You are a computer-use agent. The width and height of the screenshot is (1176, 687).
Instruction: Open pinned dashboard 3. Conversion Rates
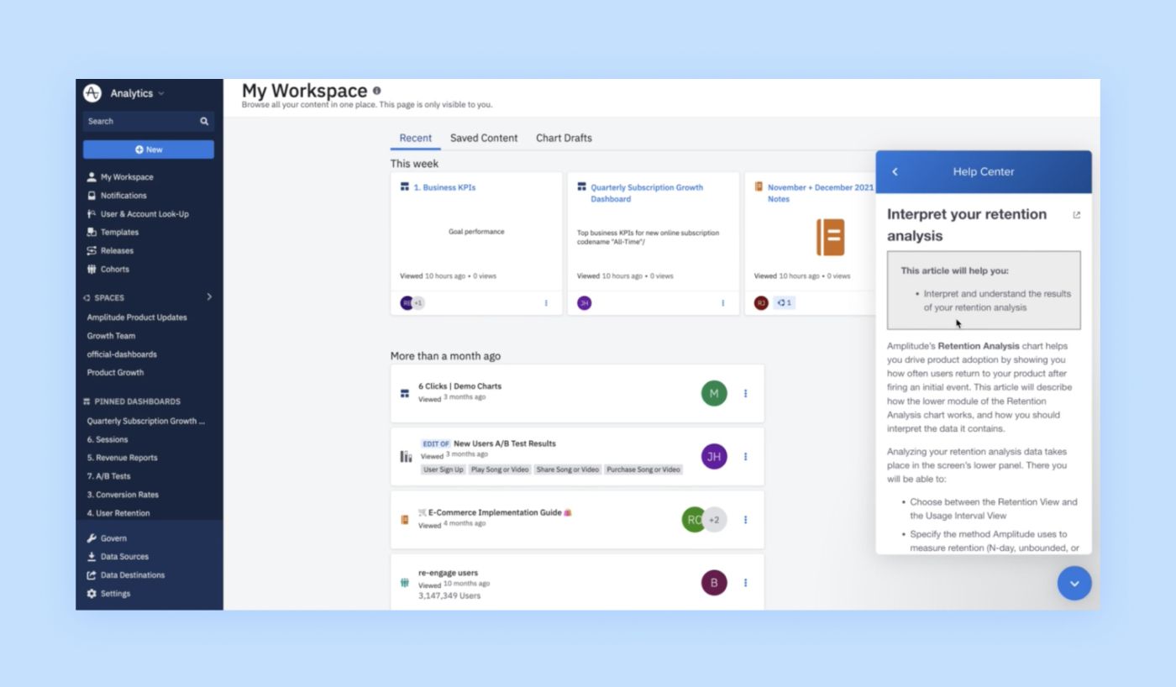coord(123,495)
